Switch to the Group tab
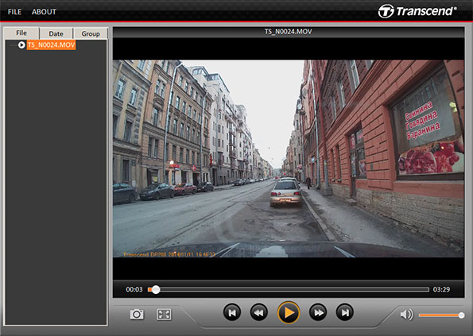 coord(91,33)
